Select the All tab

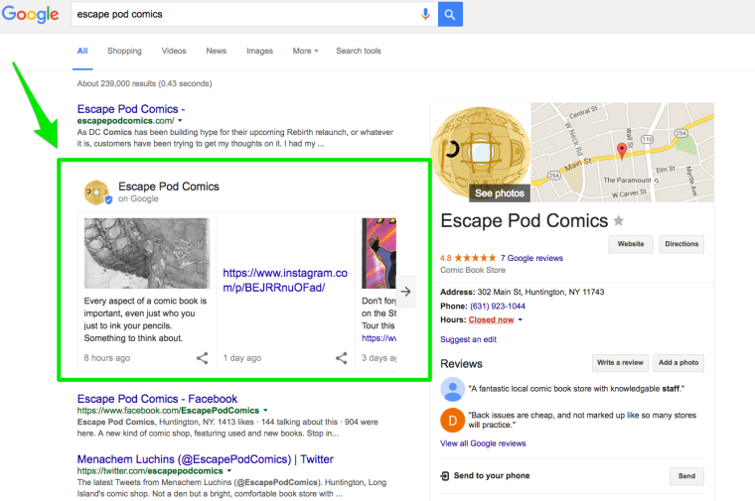tap(82, 51)
